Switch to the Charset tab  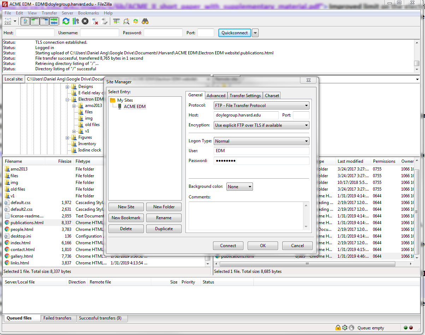[x=272, y=96]
